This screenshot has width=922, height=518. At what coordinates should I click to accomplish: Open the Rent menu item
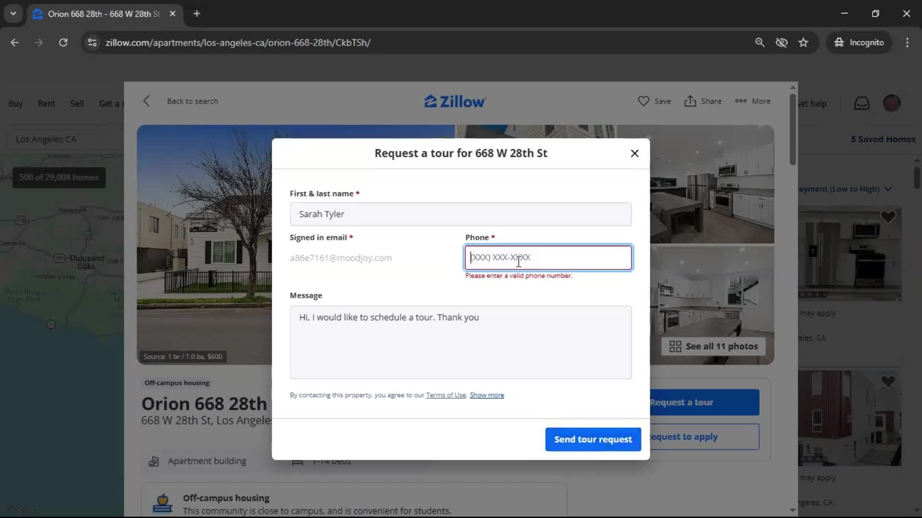(47, 104)
